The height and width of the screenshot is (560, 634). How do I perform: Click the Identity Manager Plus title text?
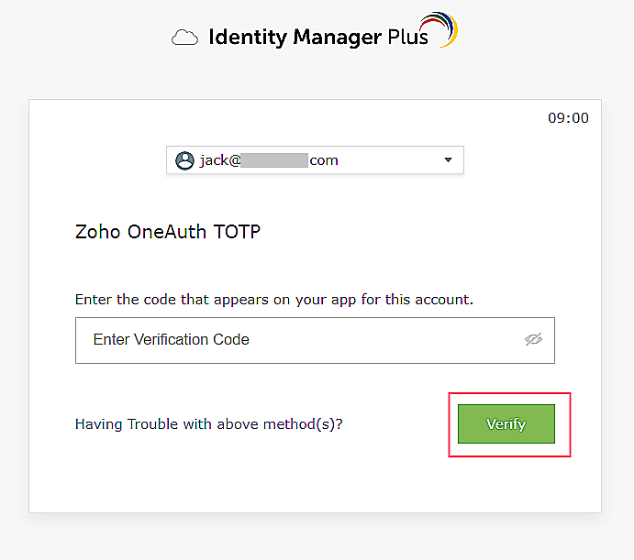pos(317,38)
